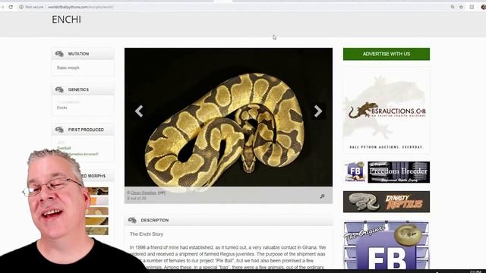486x273 pixels.
Task: Enlarge the photo using magnifier icon below image
Action: pos(322,196)
